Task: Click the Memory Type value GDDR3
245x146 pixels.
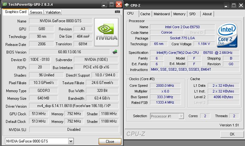Action: 44,90
